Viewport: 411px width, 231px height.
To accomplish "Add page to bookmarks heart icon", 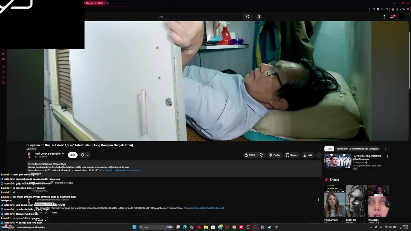I will 387,9.
